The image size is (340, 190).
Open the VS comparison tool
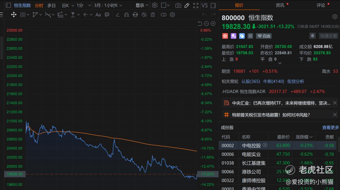point(205,5)
